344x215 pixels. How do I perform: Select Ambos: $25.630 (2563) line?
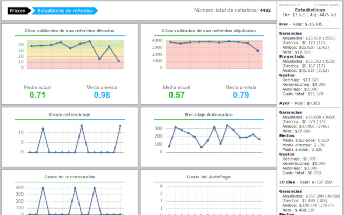point(306,47)
